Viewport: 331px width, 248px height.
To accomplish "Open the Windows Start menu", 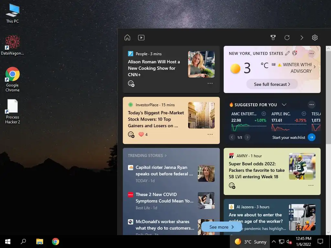I will coord(8,242).
